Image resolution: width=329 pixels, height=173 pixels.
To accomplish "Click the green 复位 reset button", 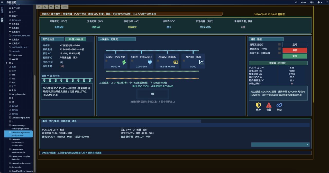I will (295, 56).
